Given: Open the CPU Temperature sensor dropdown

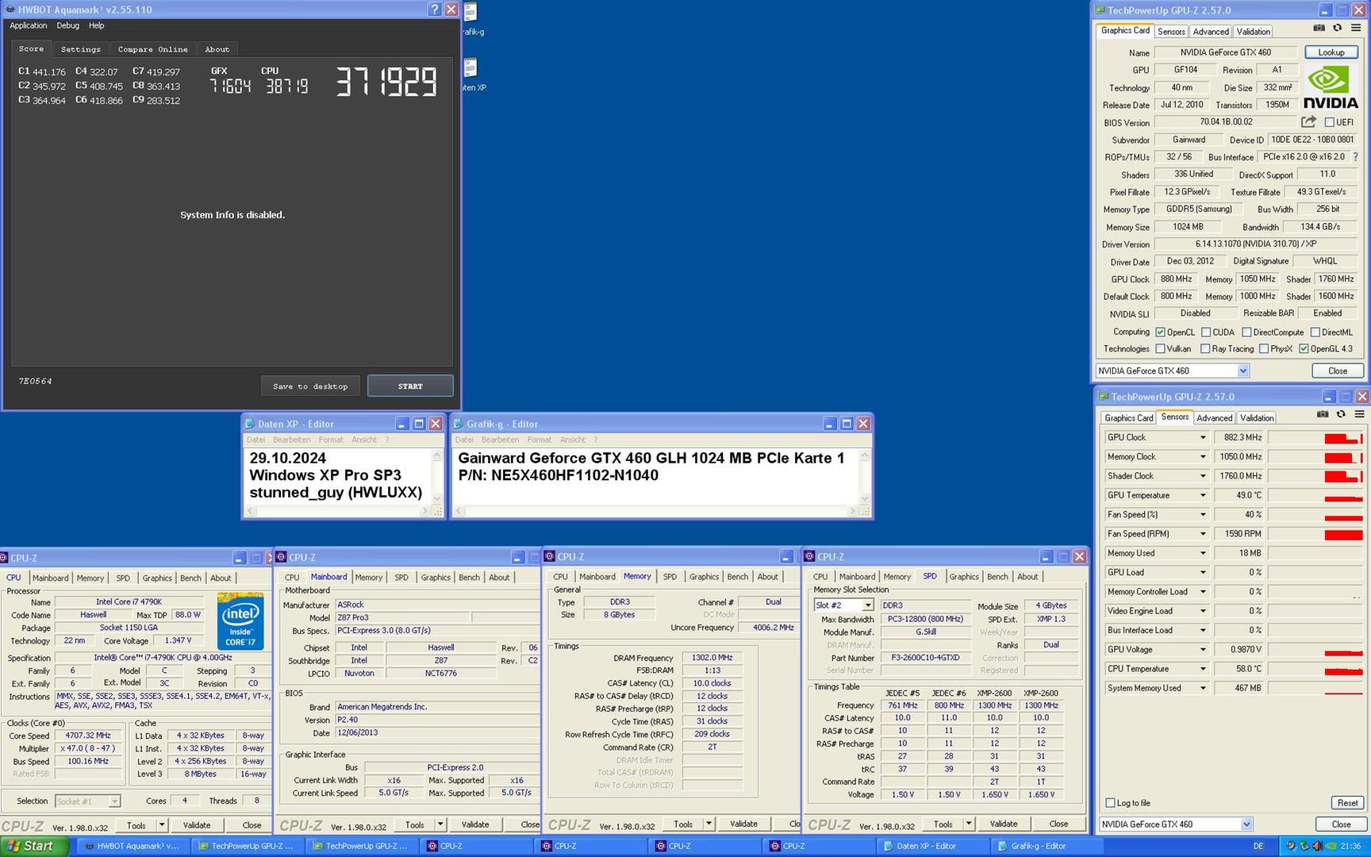Looking at the screenshot, I should point(1203,669).
